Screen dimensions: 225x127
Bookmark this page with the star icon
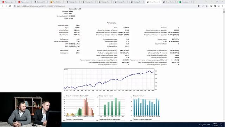[x=206, y=6]
